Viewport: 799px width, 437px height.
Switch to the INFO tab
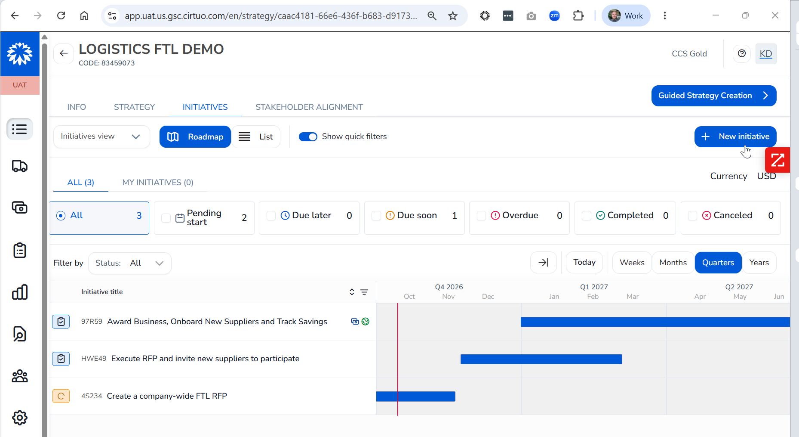77,107
